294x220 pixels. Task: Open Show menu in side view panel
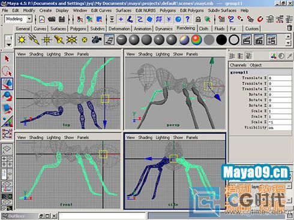pyautogui.click(x=178, y=137)
